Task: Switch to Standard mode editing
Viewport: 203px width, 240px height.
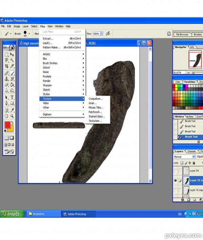Action: (6, 138)
